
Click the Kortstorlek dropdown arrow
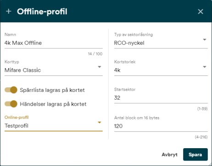tap(205, 67)
